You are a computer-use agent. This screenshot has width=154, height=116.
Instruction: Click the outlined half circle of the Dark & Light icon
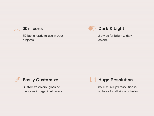94,28
